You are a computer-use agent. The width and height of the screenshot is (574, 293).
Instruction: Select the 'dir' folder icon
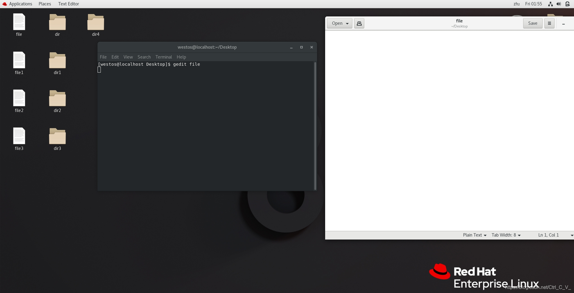57,22
